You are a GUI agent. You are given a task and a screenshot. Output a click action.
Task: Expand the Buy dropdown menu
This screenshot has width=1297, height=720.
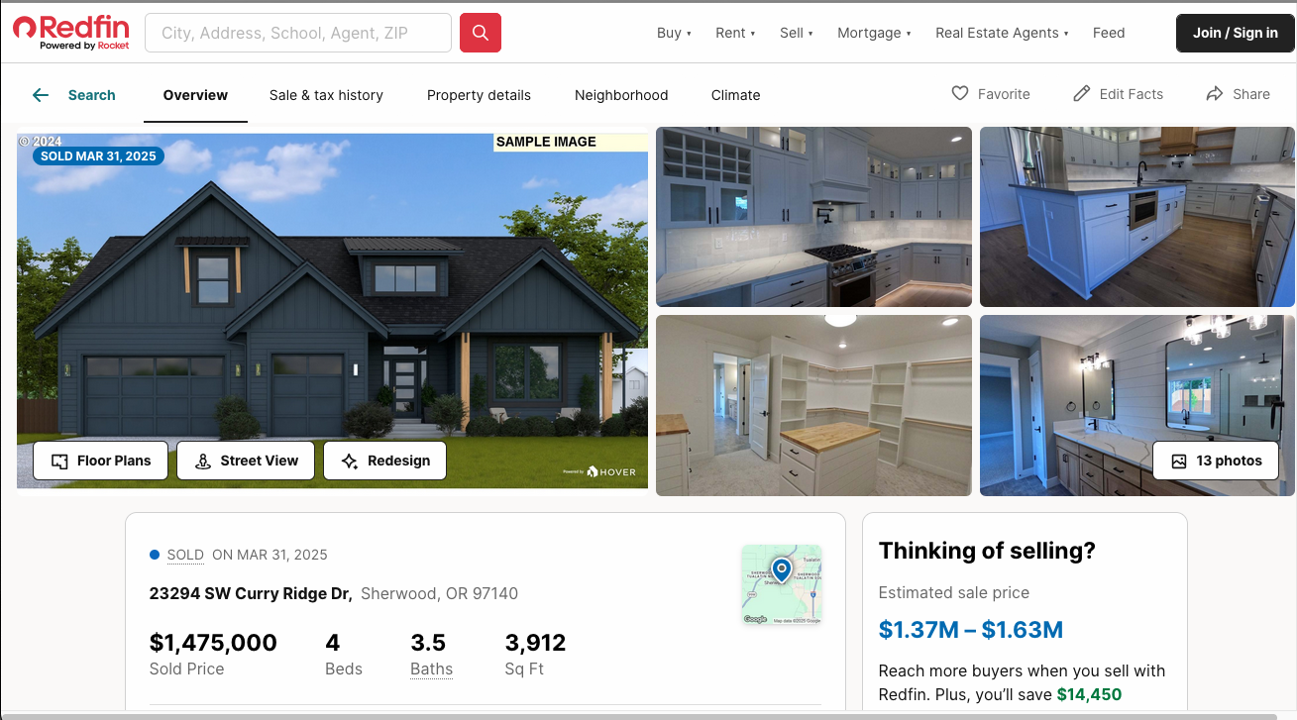click(674, 33)
